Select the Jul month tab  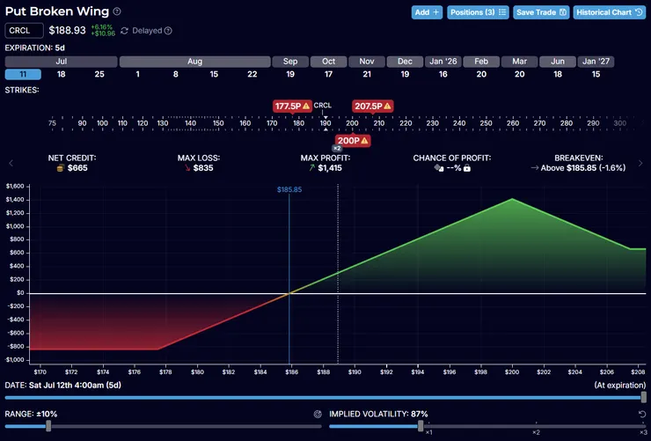61,62
